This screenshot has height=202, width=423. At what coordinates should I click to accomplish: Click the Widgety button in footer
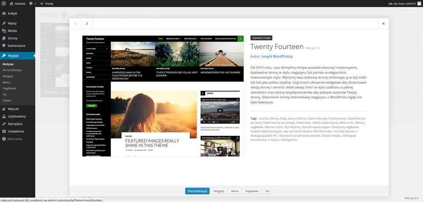pos(219,191)
